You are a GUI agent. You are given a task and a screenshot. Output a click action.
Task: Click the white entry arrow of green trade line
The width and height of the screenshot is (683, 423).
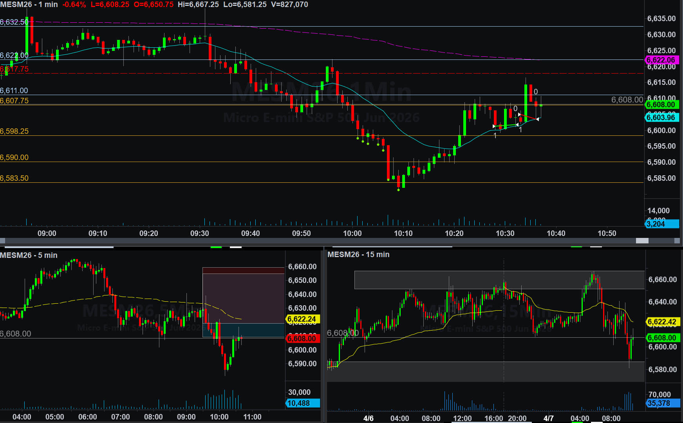[494, 126]
